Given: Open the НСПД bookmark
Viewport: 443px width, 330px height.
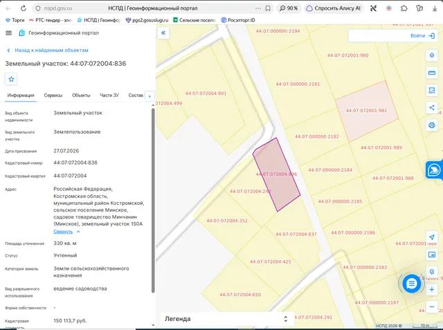Looking at the screenshot, I should point(99,20).
